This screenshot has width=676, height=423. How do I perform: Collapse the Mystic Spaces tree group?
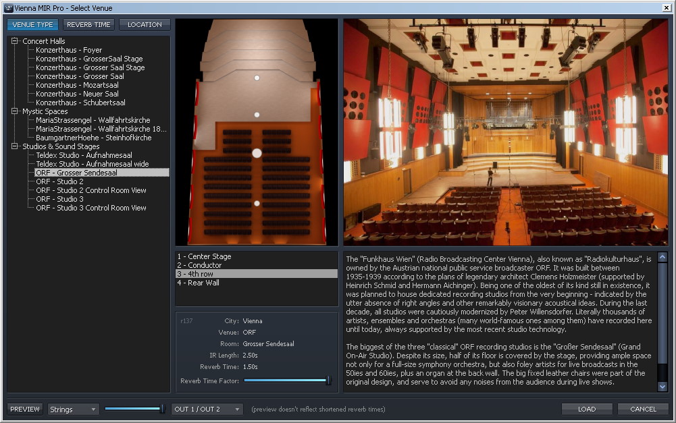point(15,111)
